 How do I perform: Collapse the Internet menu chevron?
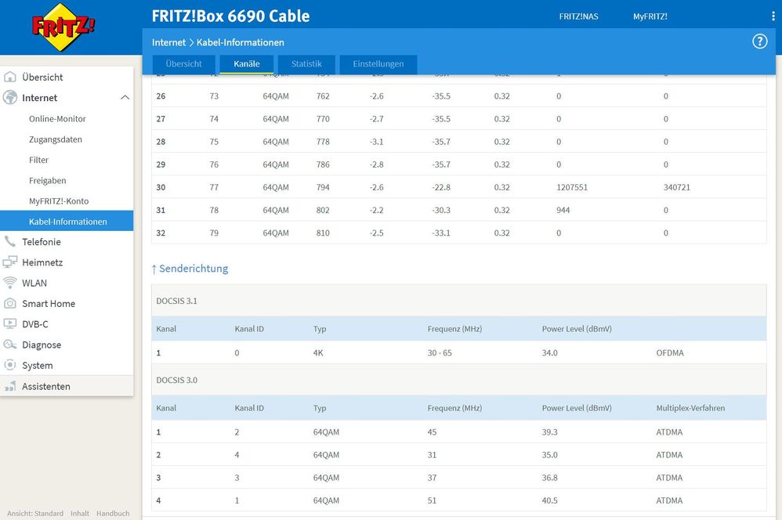pyautogui.click(x=125, y=98)
